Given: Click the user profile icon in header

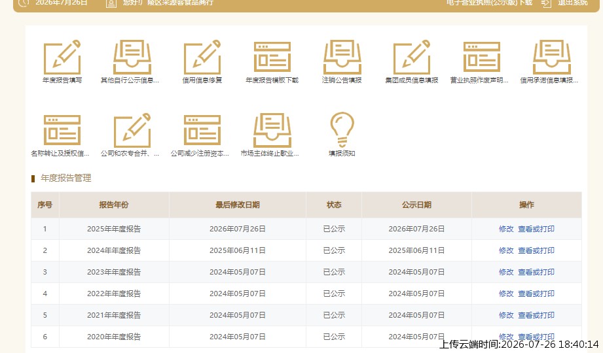Looking at the screenshot, I should coord(111,3).
